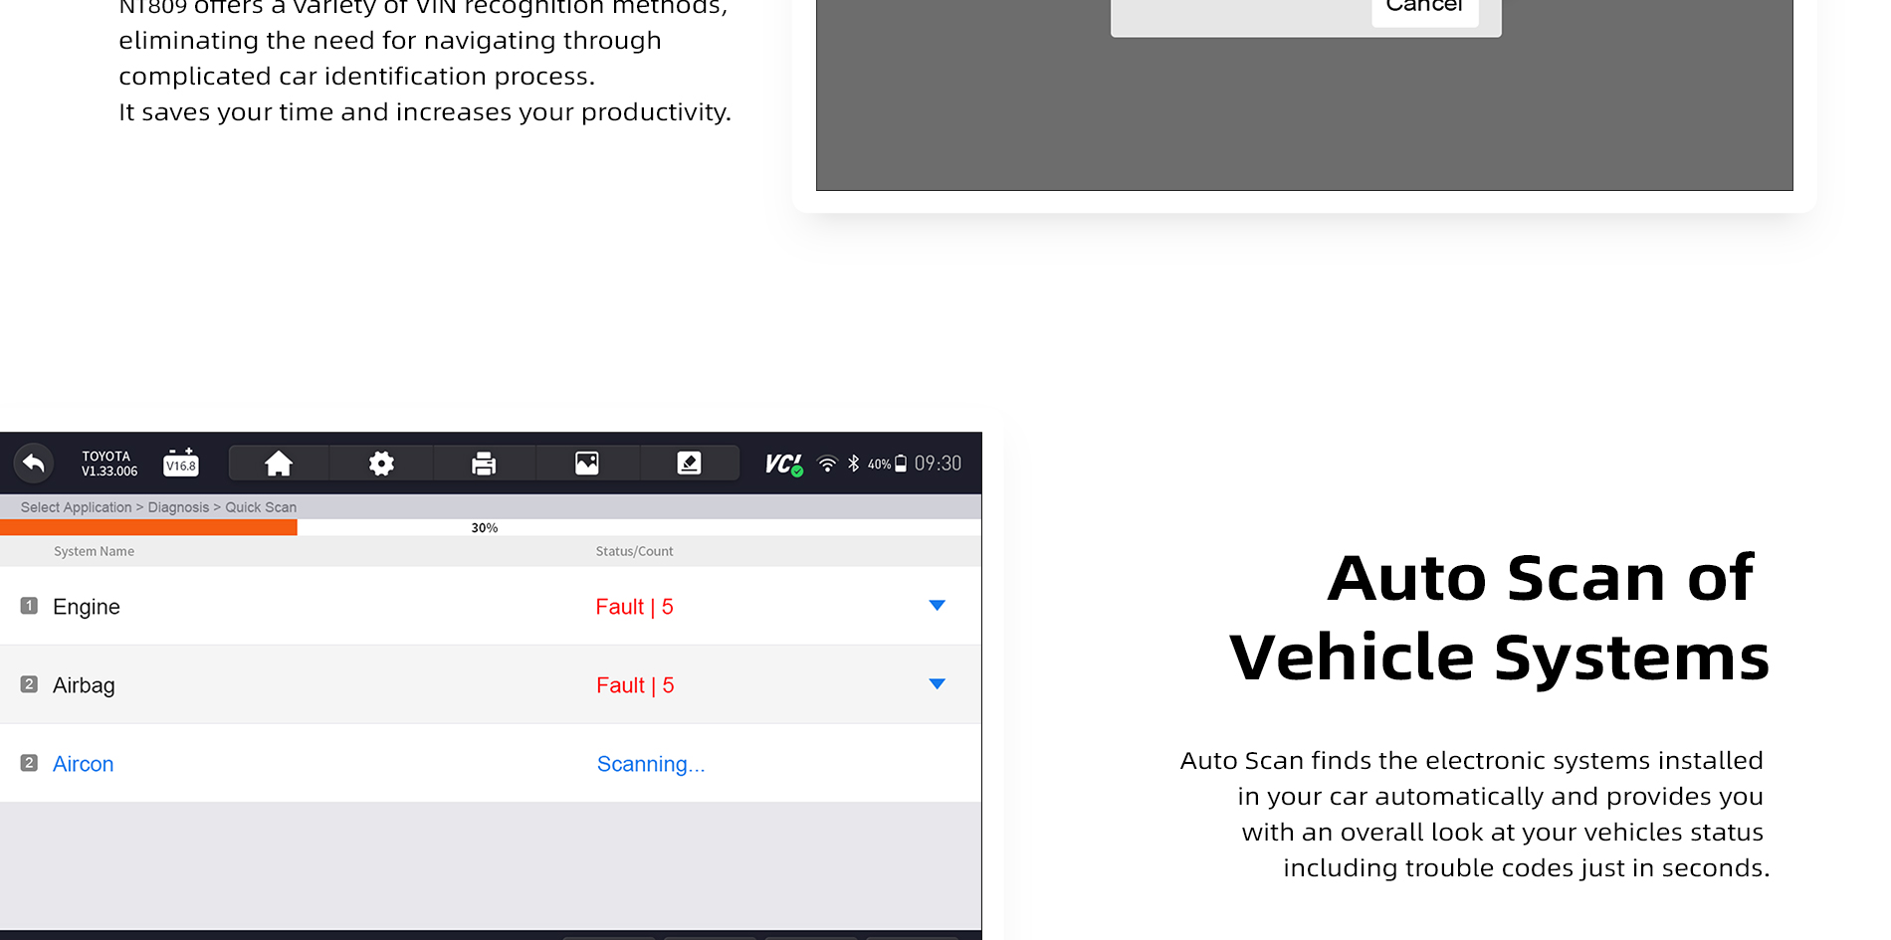1891x940 pixels.
Task: Click the orange scan progress bar
Action: pos(148,528)
